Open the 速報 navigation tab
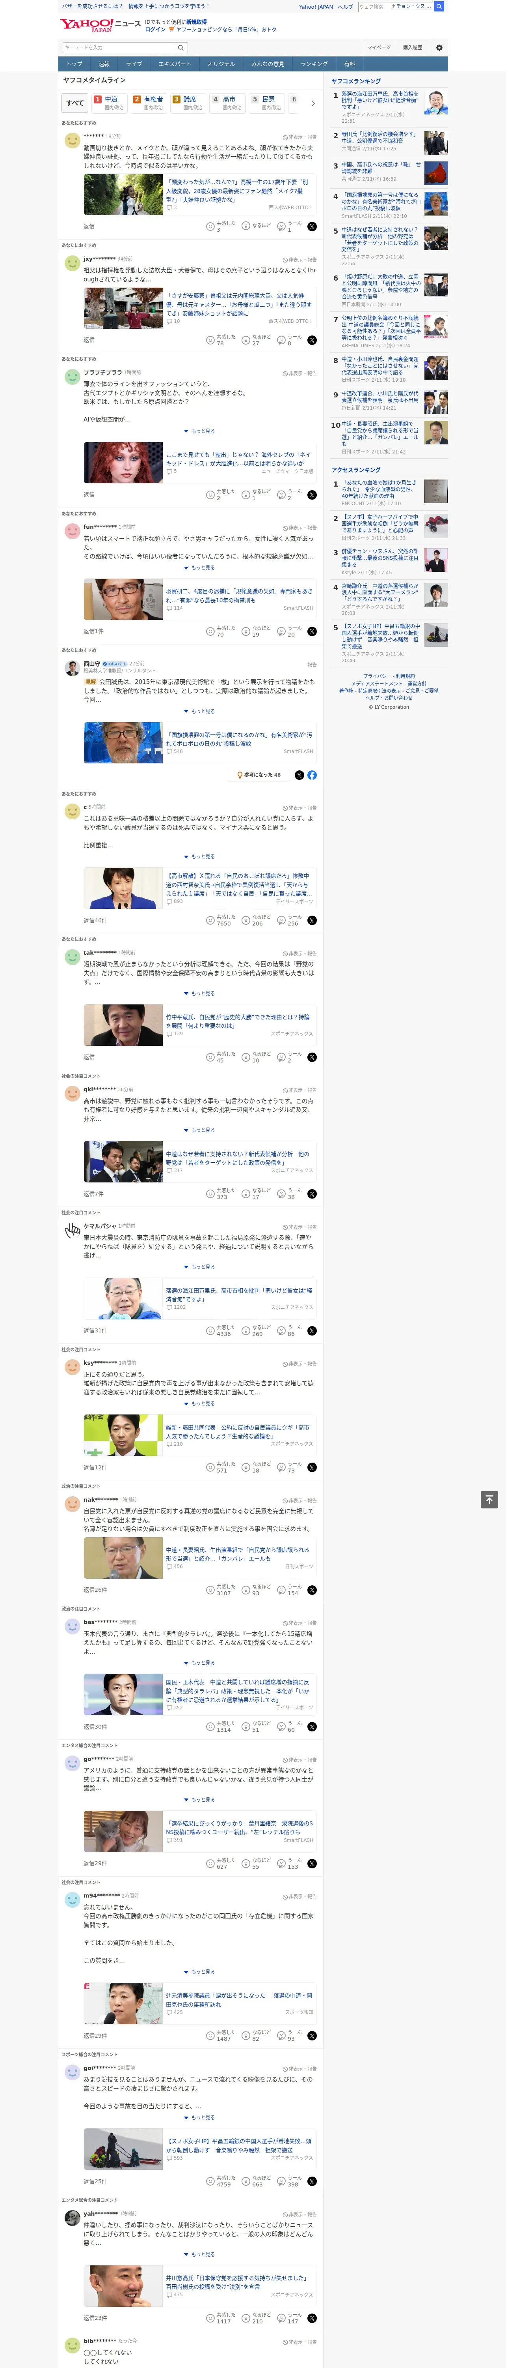Image resolution: width=506 pixels, height=2368 pixels. [x=104, y=64]
